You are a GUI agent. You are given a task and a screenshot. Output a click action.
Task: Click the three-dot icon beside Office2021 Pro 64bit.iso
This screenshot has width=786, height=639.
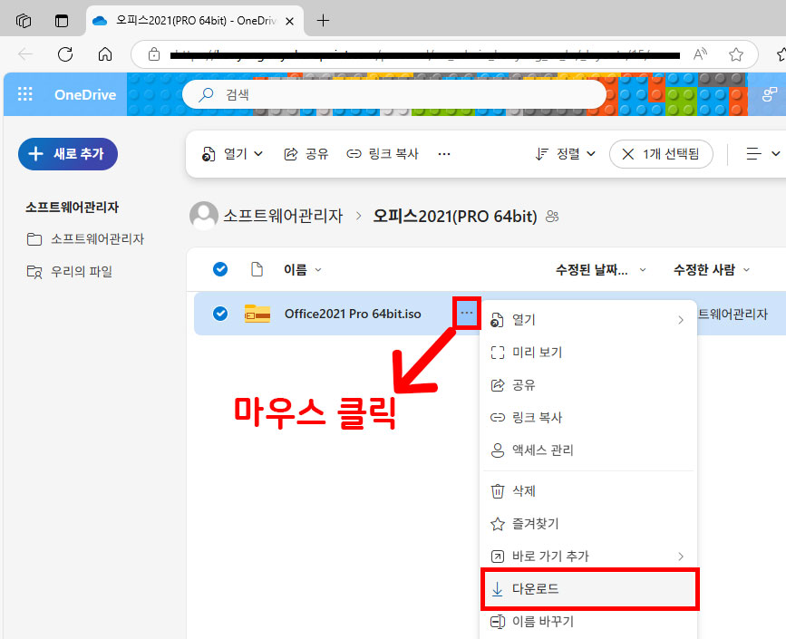pyautogui.click(x=466, y=314)
